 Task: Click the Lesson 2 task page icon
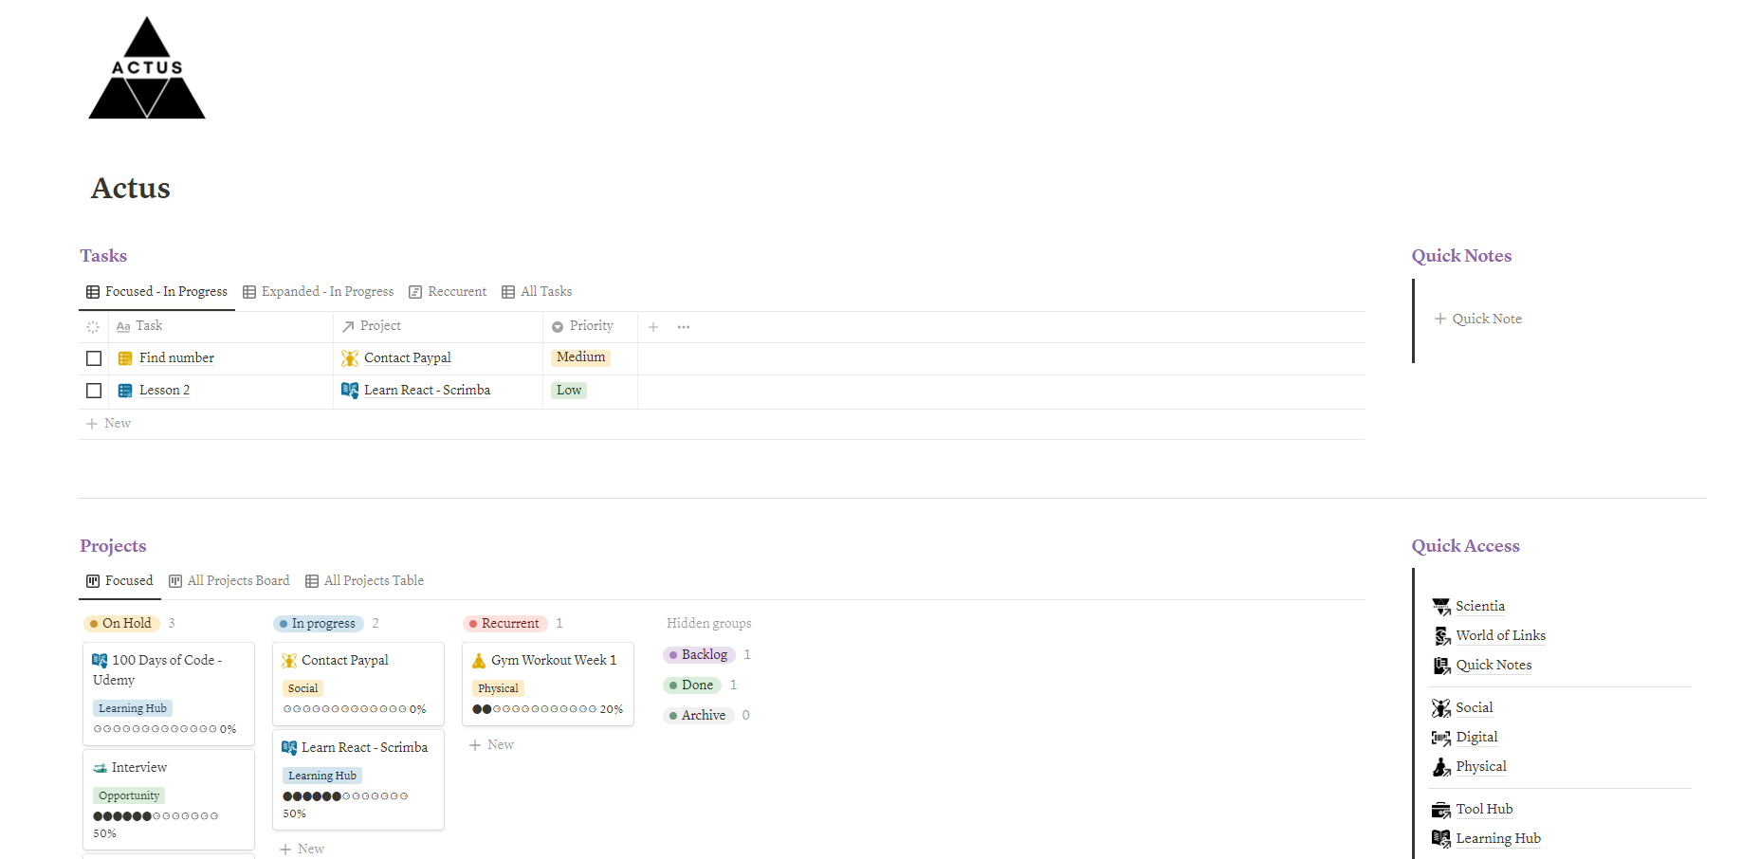point(125,391)
